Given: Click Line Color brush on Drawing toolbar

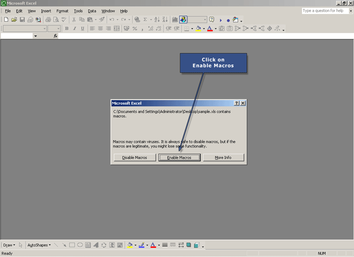Looking at the screenshot, I should (142, 245).
